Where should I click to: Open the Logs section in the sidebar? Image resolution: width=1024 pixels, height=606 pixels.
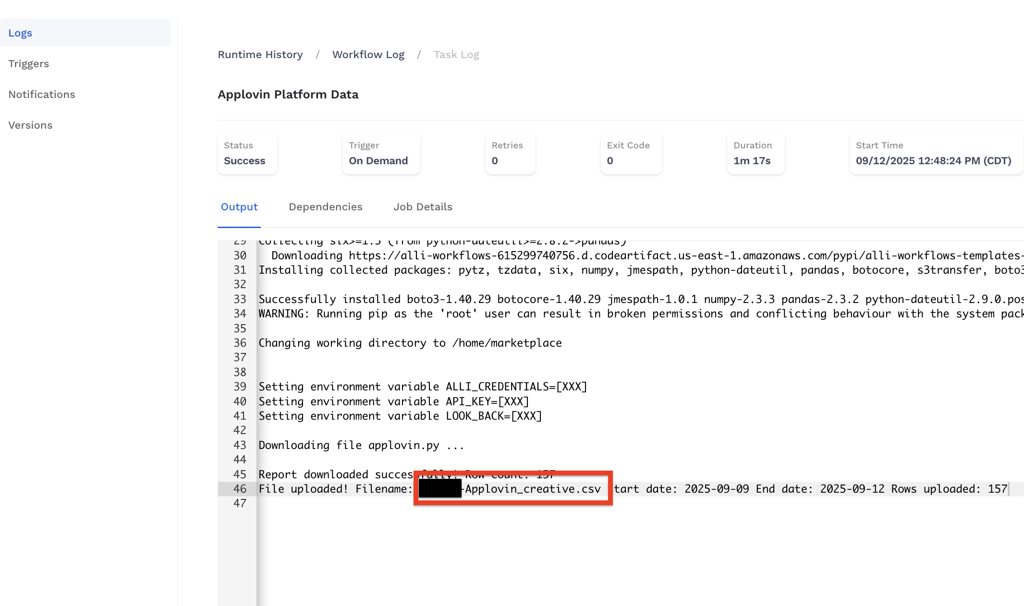20,33
